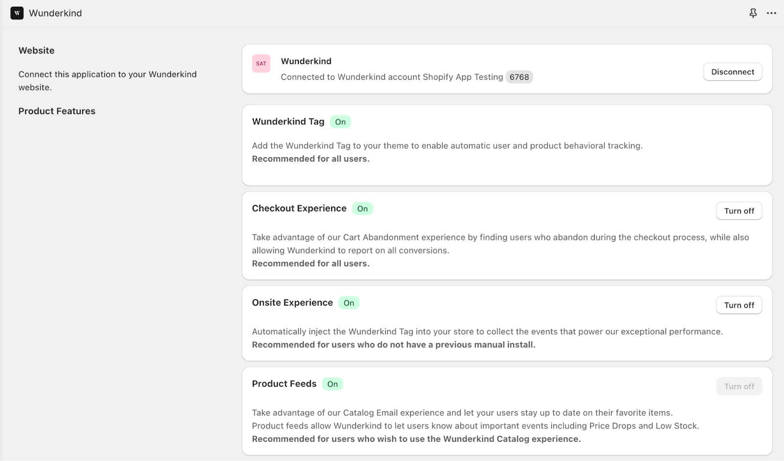Click the Onsite Experience On badge
Image resolution: width=784 pixels, height=461 pixels.
(x=348, y=303)
